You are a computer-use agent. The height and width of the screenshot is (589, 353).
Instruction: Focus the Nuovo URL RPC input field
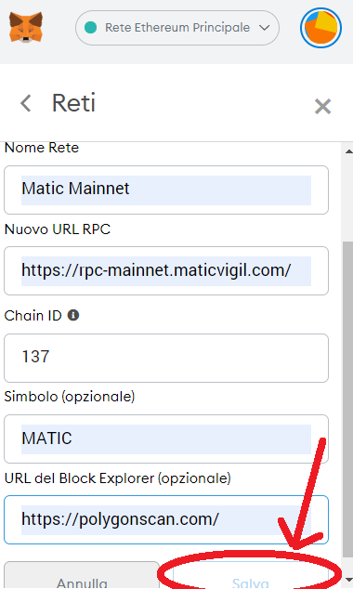click(x=166, y=271)
